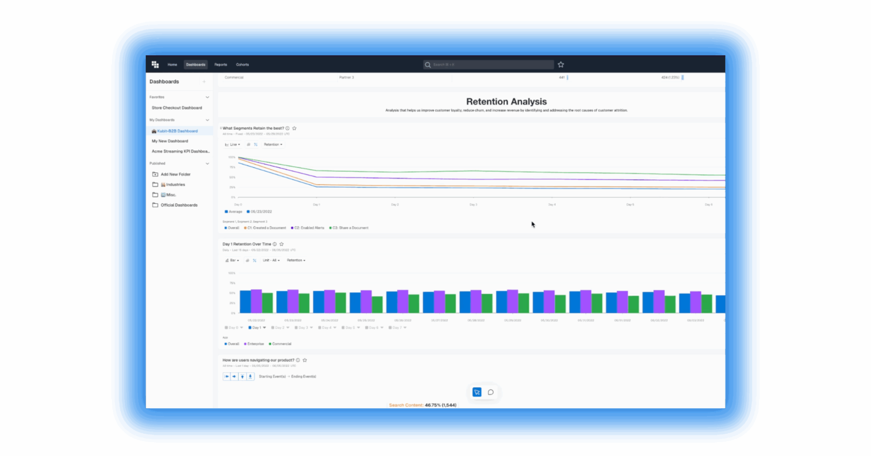Click the folder icon next to Official Dashboards
The height and width of the screenshot is (456, 871).
pos(155,205)
